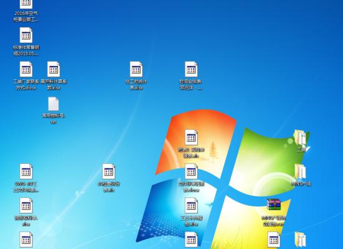The height and width of the screenshot is (249, 343).
Task: Select the folder above the WNS folder
Action: pos(301,141)
